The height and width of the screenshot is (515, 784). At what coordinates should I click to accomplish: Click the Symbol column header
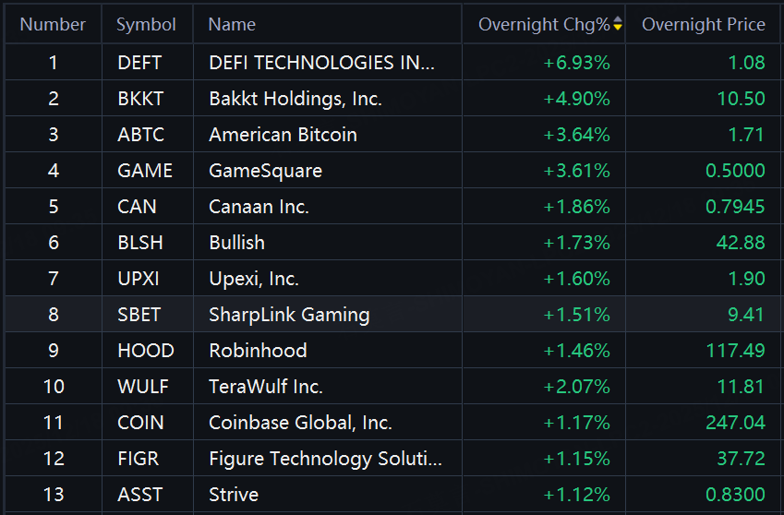[147, 24]
